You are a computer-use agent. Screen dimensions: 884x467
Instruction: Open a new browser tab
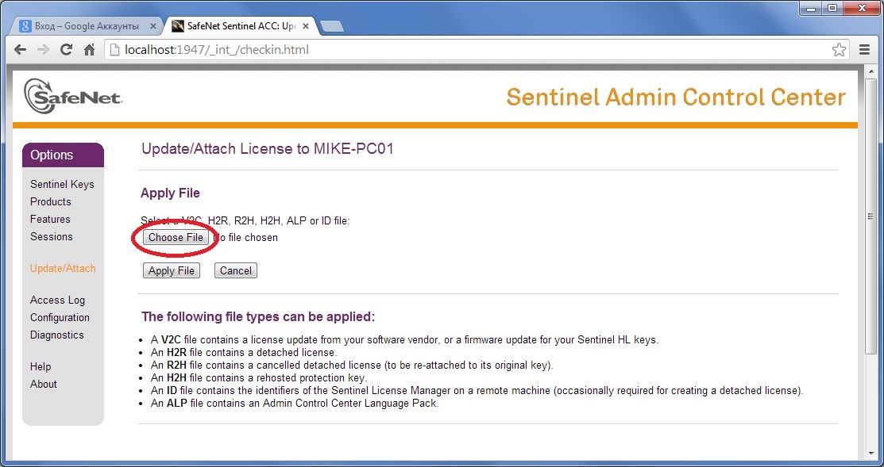(x=331, y=26)
